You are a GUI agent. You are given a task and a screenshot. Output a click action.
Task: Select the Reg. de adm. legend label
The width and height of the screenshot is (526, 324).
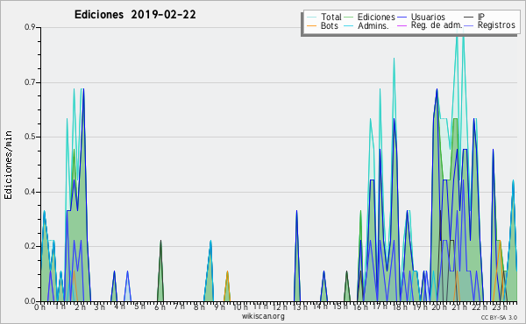click(x=437, y=25)
